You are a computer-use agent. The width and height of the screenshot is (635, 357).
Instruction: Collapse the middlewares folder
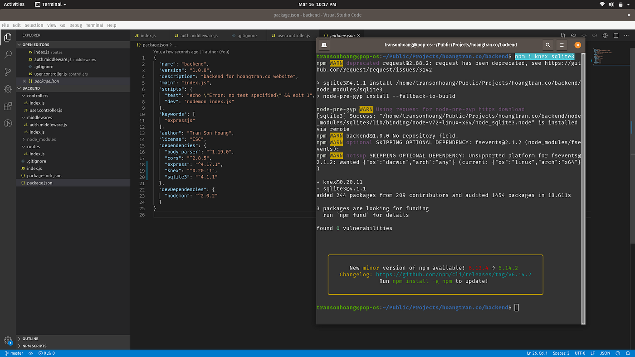pos(39,117)
